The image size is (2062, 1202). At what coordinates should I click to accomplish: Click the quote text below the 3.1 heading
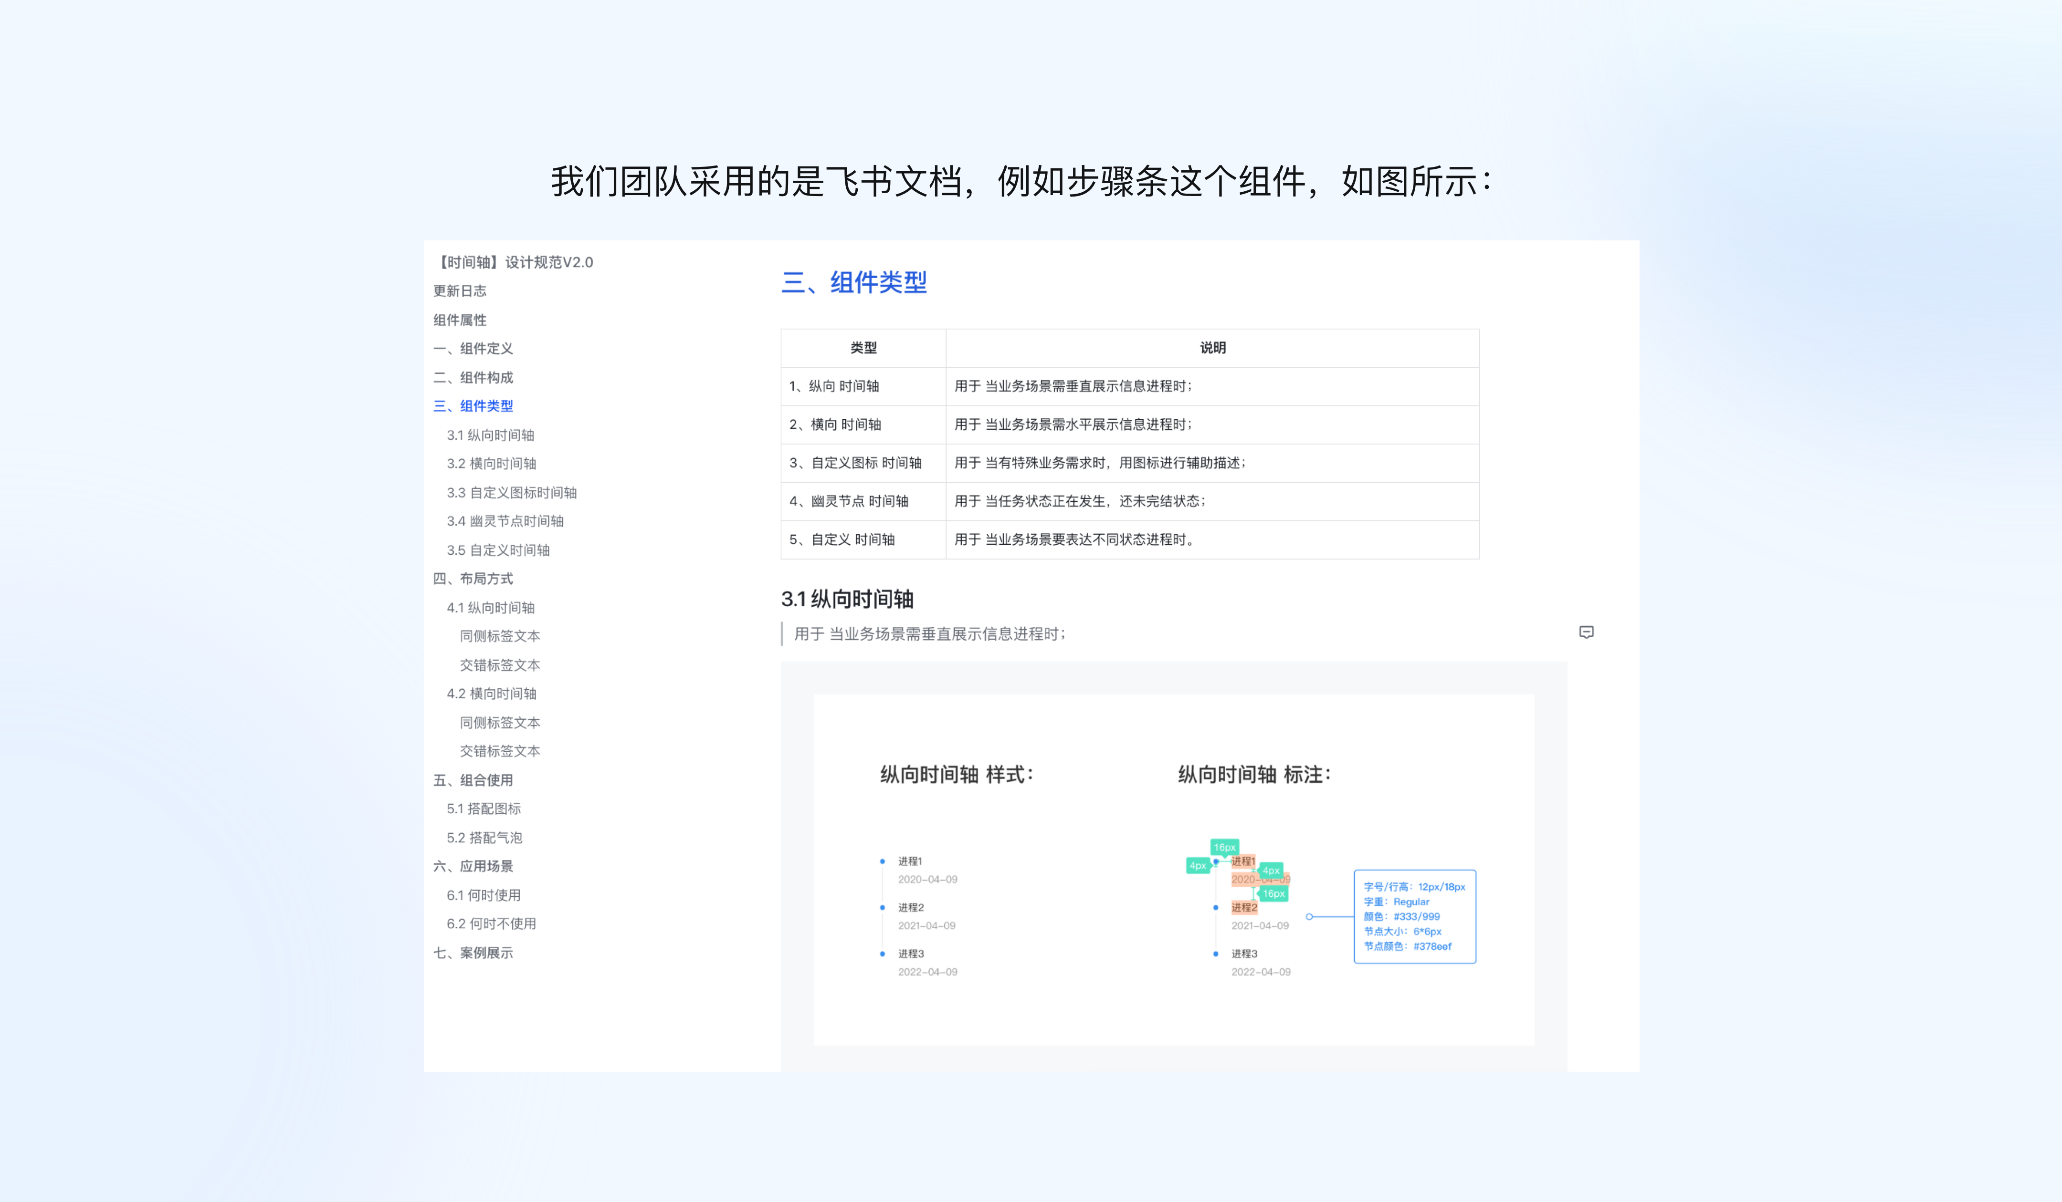pos(929,634)
